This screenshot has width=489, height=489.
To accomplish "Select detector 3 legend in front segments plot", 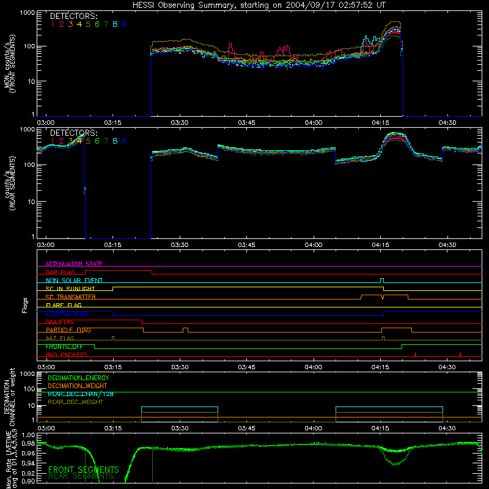I will click(x=70, y=24).
